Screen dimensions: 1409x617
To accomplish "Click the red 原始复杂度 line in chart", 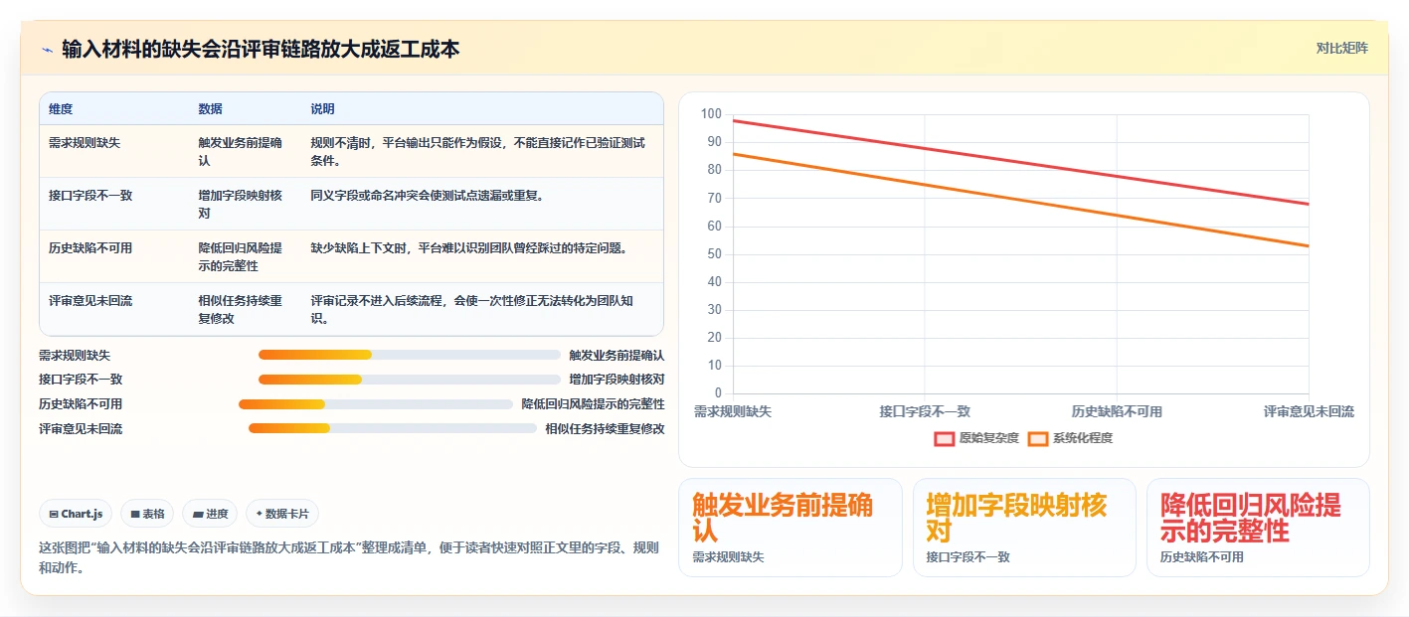I will (1020, 163).
